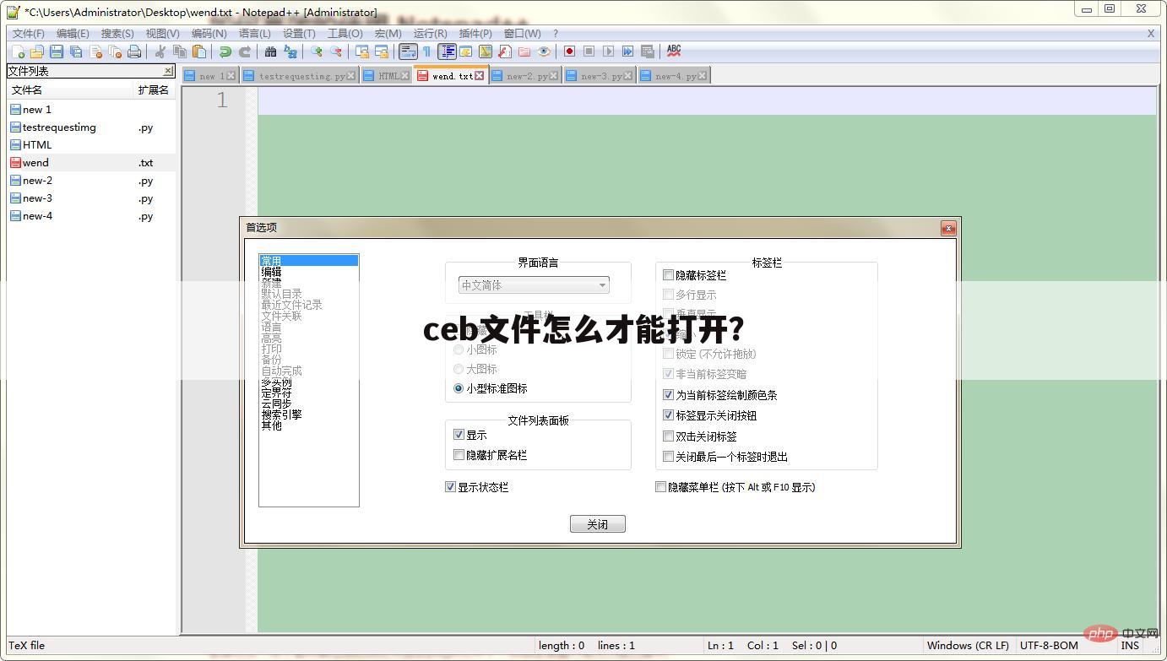Click the Print toolbar icon
This screenshot has height=661, width=1167.
tap(133, 51)
